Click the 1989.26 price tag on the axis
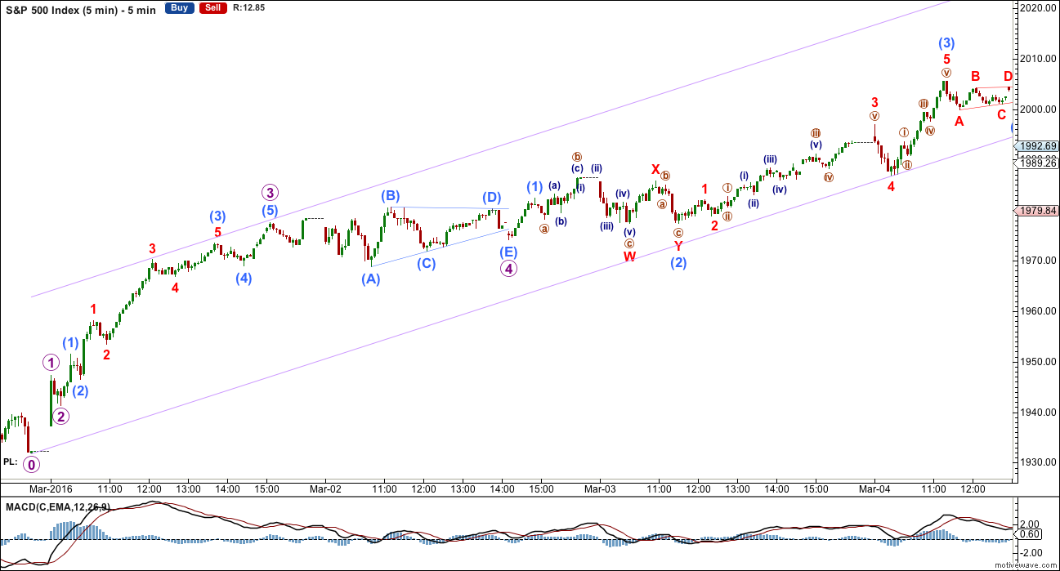Screen dimensions: 1060x571 [1039, 163]
